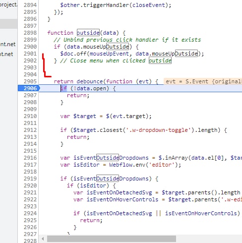Click the '.w-dropdown-toggle' string literal
The height and width of the screenshot is (243, 242).
coord(159,130)
